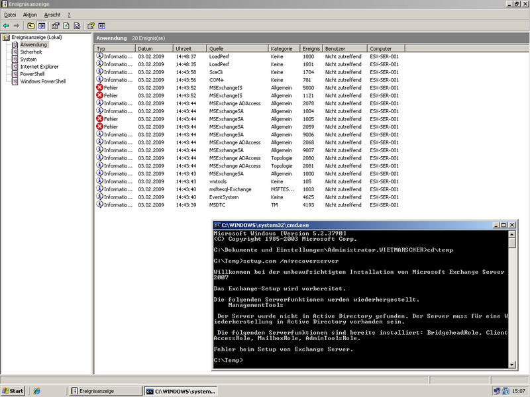530x397 pixels.
Task: Toggle the console tree show/hide icon
Action: (x=42, y=26)
